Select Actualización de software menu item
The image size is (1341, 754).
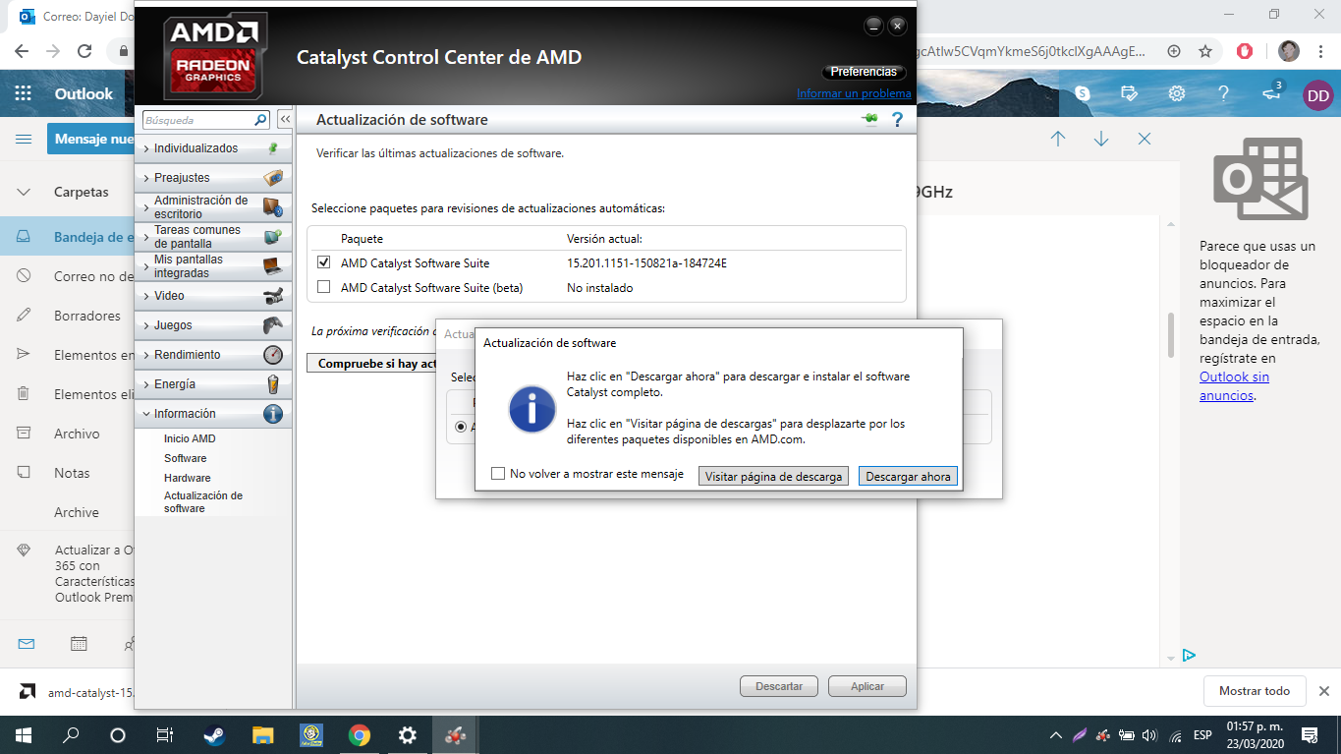[203, 502]
